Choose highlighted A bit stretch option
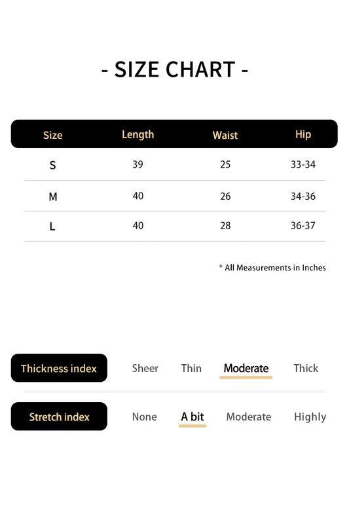The image size is (349, 524). [x=193, y=417]
